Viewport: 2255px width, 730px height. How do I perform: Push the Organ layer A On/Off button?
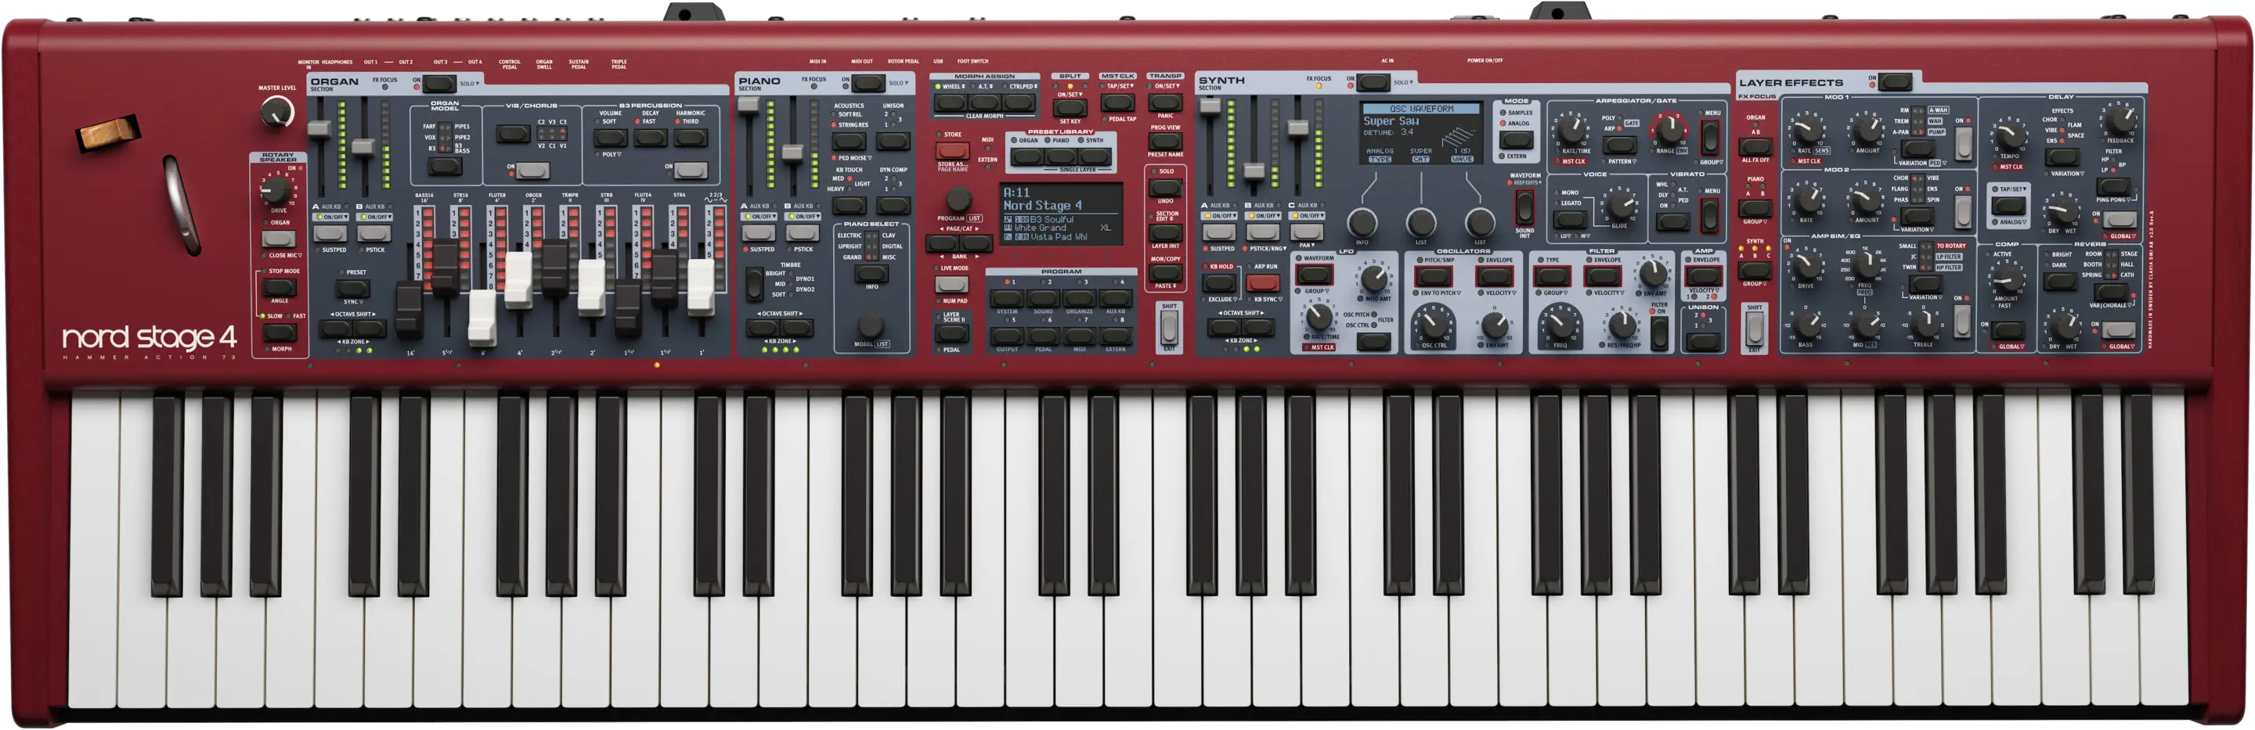pos(330,233)
